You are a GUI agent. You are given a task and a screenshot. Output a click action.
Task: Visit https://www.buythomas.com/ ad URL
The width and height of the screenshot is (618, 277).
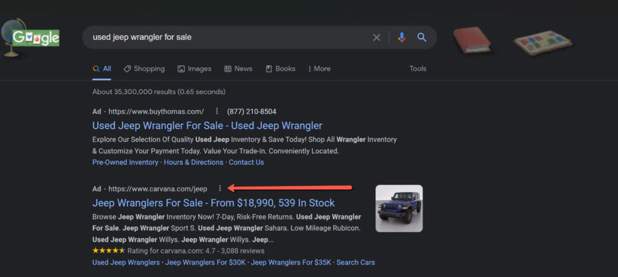(156, 112)
